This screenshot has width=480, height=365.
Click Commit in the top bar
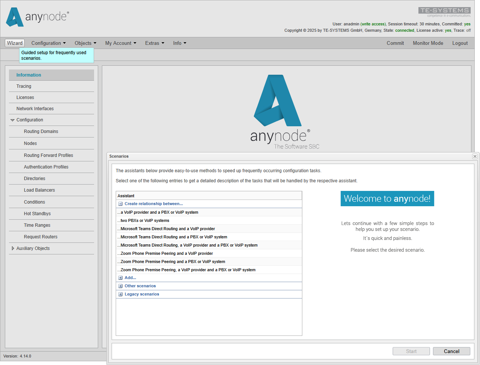pos(395,43)
